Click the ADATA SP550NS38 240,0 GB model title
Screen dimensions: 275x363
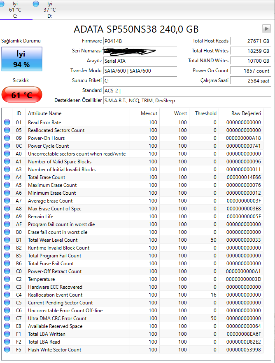pyautogui.click(x=136, y=29)
